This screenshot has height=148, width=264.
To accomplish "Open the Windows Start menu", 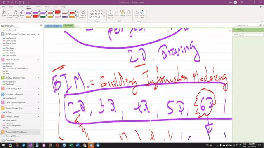I will [3, 145].
